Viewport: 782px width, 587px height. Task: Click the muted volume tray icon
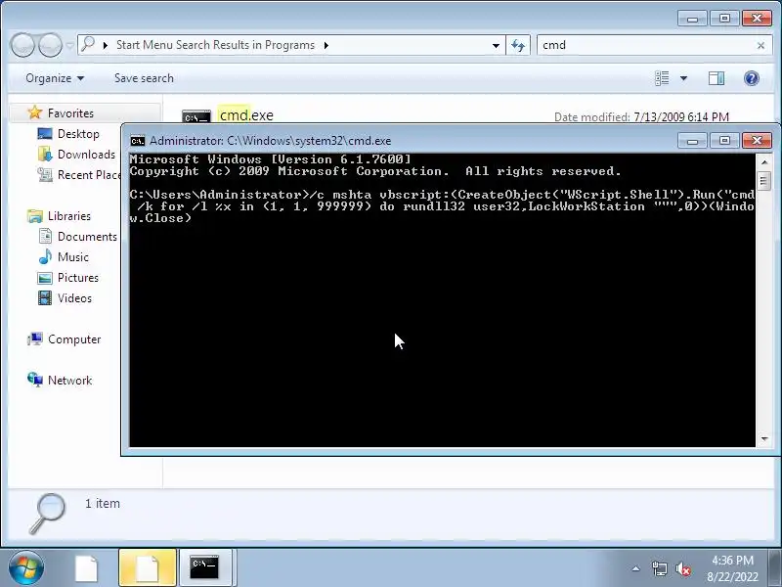coord(683,568)
